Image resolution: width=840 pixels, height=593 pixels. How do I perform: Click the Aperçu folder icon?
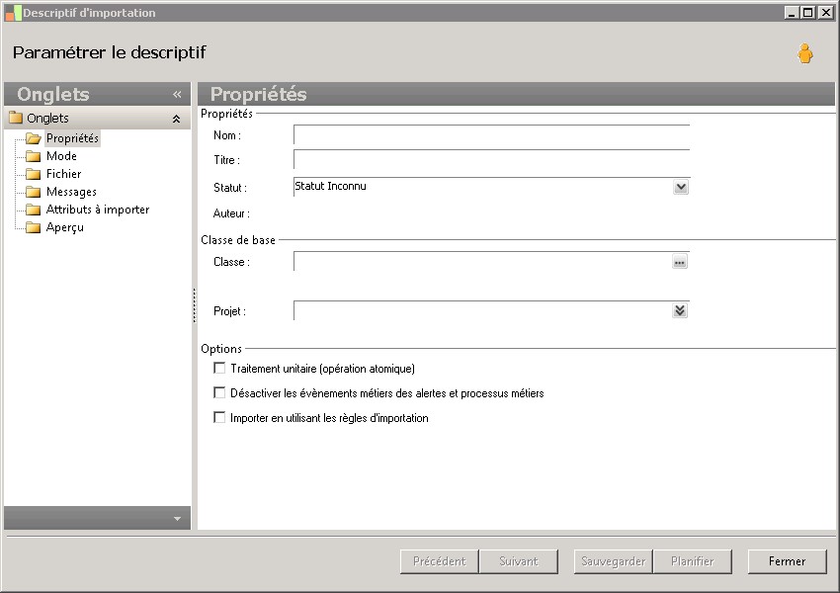click(x=34, y=227)
